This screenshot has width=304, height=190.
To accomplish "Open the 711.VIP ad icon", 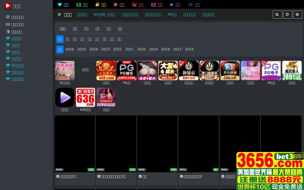I will [209, 71].
